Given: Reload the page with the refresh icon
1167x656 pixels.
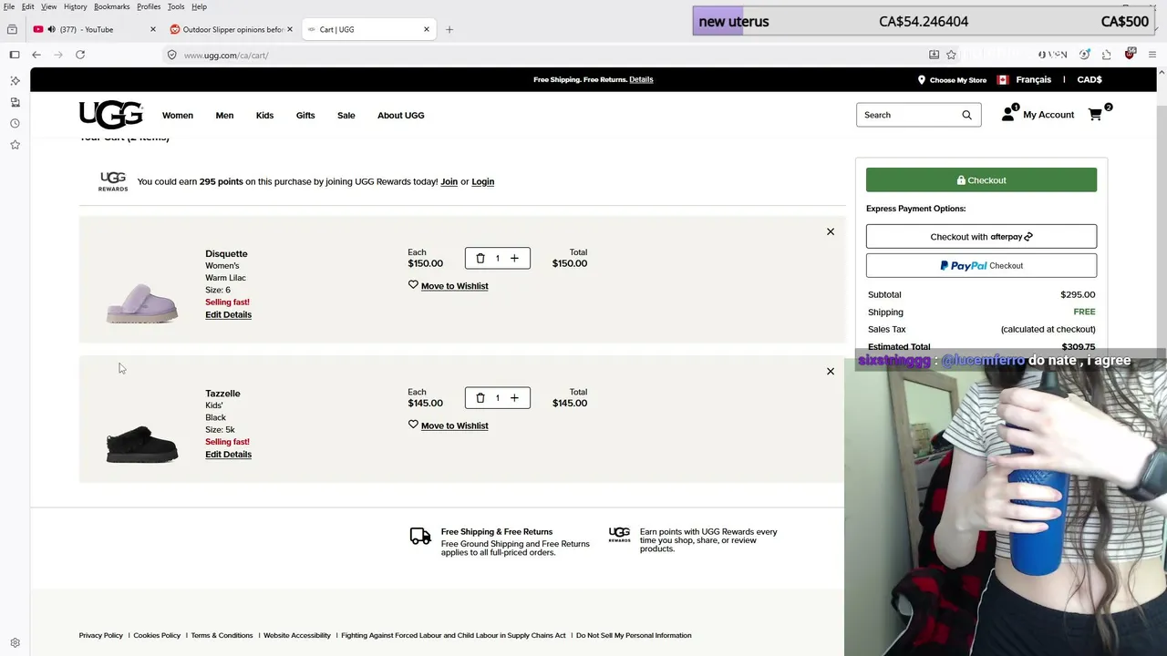Looking at the screenshot, I should coord(80,55).
